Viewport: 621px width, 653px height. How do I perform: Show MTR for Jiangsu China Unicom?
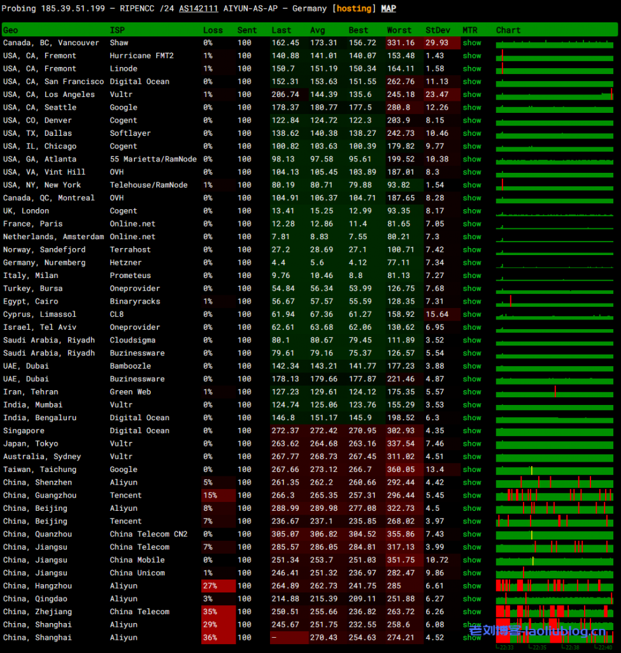click(x=472, y=573)
